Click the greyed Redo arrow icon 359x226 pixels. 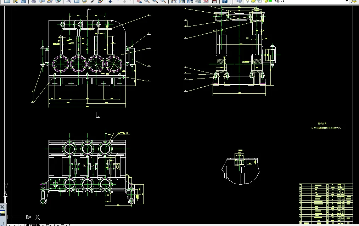click(125, 1)
